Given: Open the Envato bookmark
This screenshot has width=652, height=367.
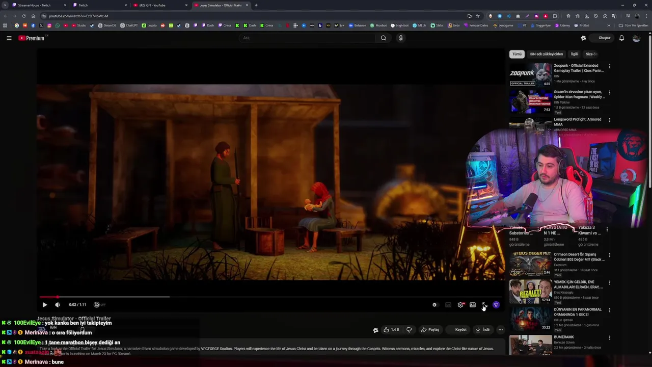Looking at the screenshot, I should coord(150,25).
